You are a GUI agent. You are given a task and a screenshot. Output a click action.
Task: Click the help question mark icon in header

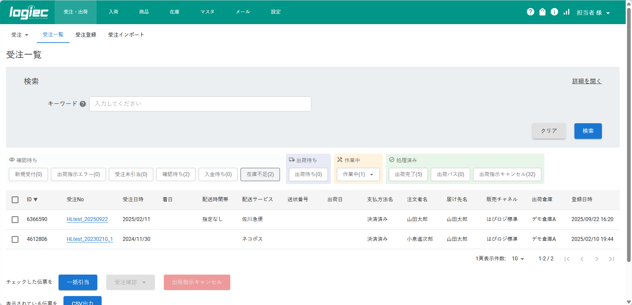tap(530, 12)
